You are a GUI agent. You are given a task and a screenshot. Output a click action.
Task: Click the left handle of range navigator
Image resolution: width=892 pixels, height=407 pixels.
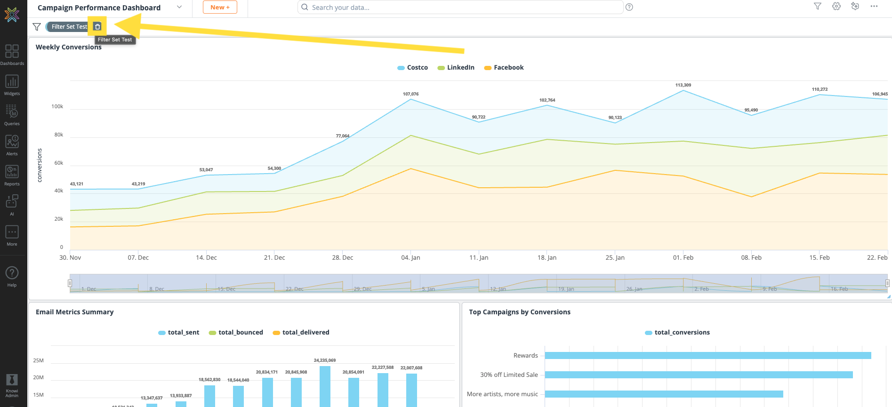click(70, 283)
